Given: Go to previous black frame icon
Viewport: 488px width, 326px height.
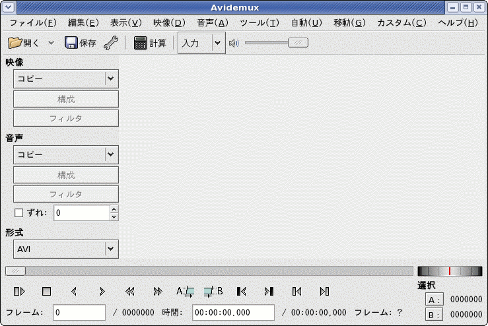Looking at the screenshot, I should pos(242,292).
